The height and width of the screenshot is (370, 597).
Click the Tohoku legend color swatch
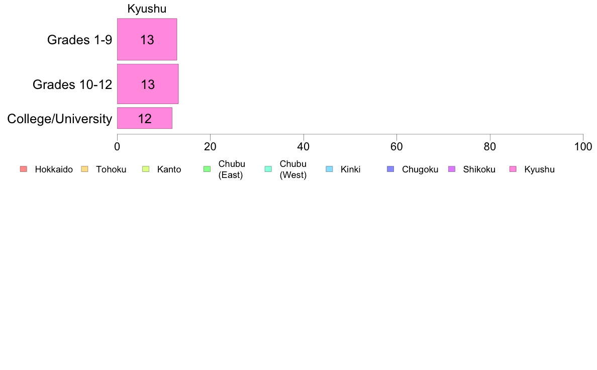pos(84,169)
